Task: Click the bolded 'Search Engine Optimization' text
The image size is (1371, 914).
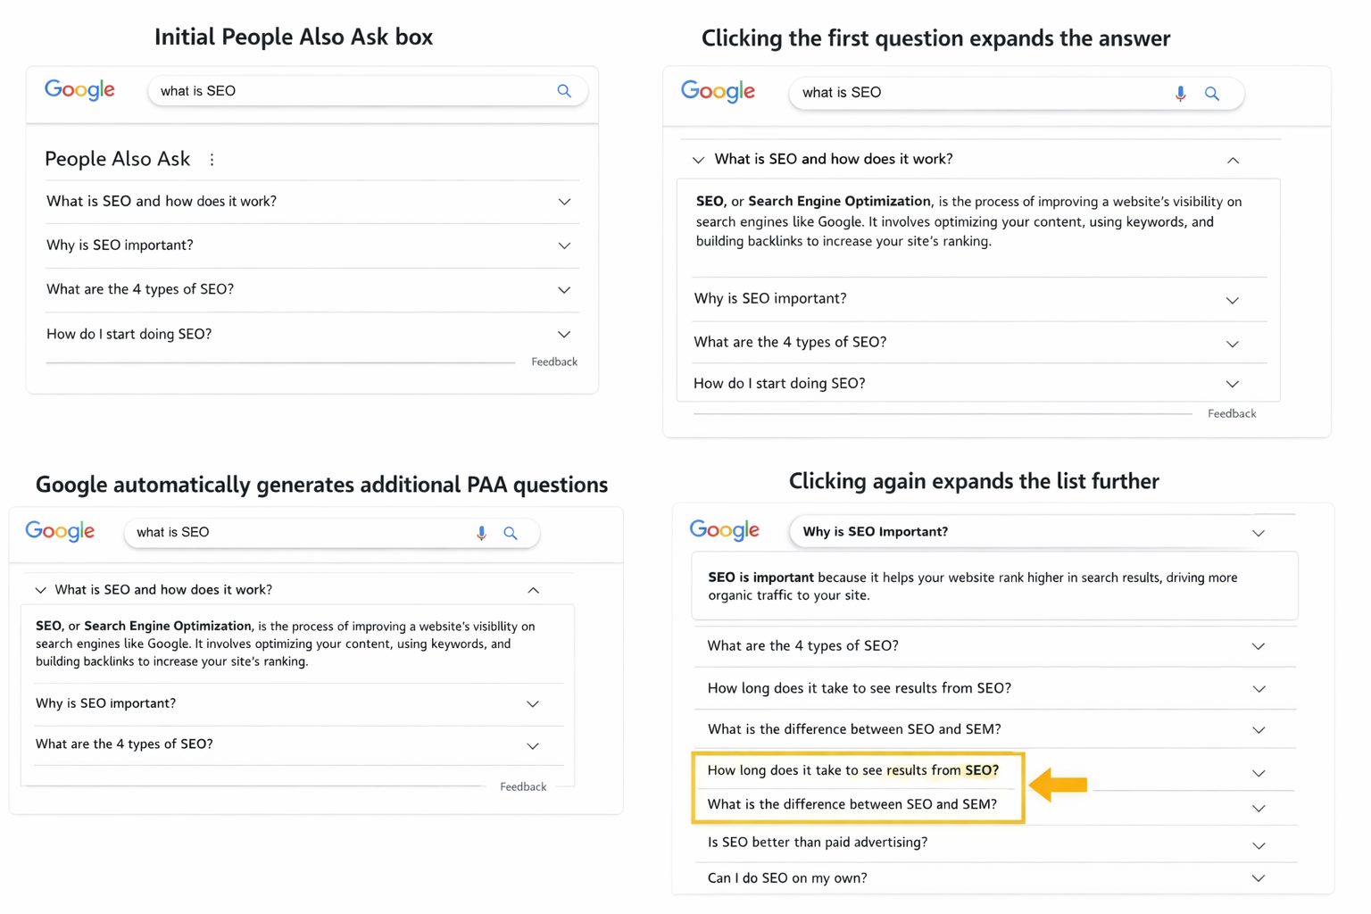Action: click(838, 201)
